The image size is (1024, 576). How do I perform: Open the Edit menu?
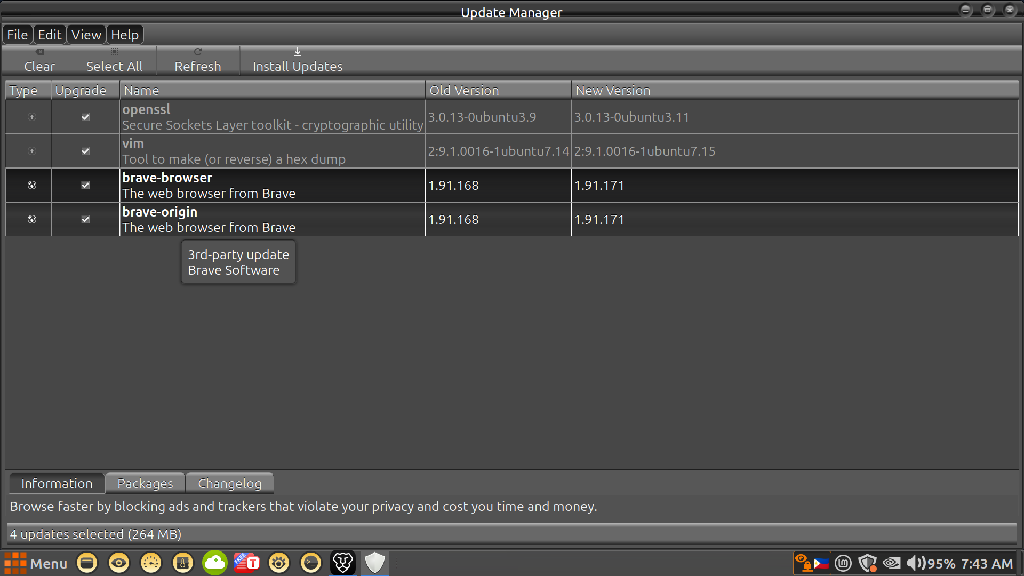[50, 35]
